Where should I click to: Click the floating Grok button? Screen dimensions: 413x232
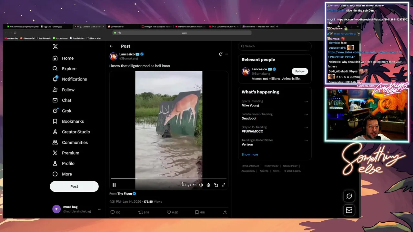pyautogui.click(x=349, y=196)
